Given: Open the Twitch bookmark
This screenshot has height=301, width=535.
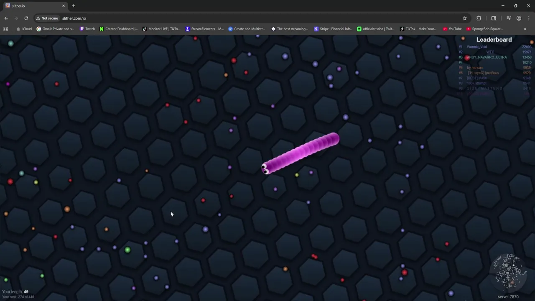Looking at the screenshot, I should [x=87, y=29].
